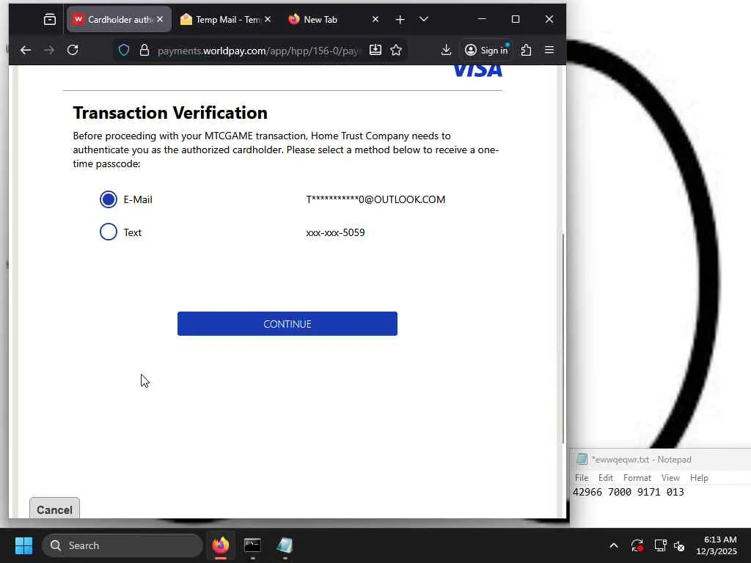751x563 pixels.
Task: Click the worldpay URL address bar
Action: [257, 51]
